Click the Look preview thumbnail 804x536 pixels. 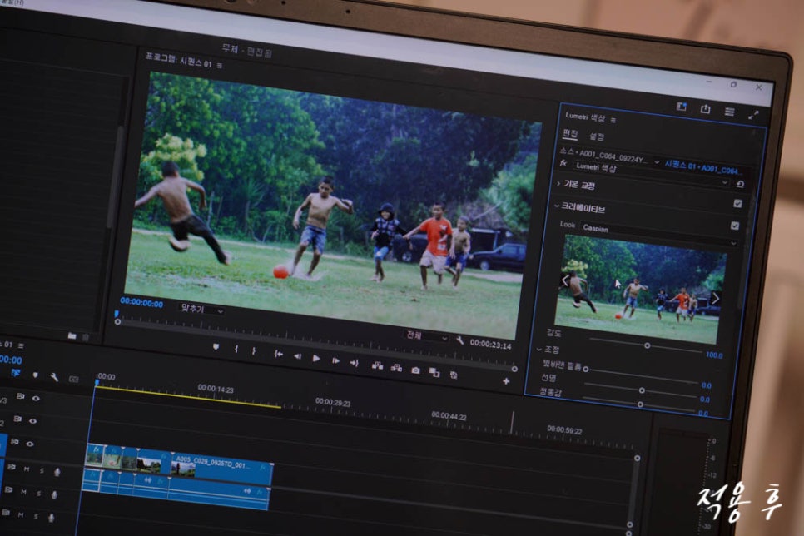[x=640, y=290]
